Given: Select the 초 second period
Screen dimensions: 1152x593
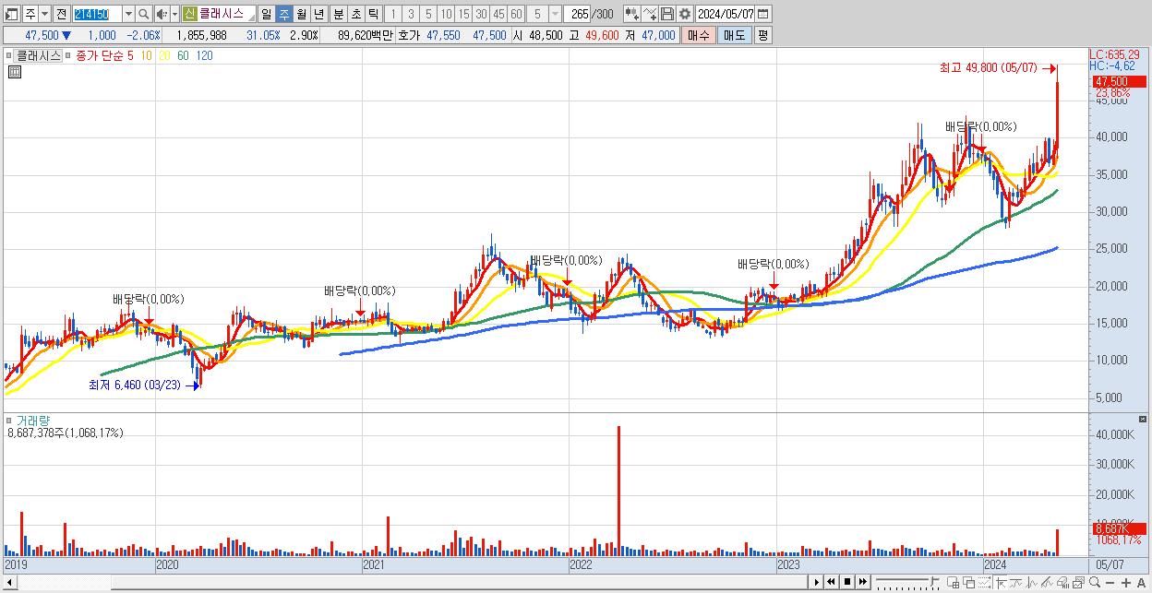Looking at the screenshot, I should point(355,14).
